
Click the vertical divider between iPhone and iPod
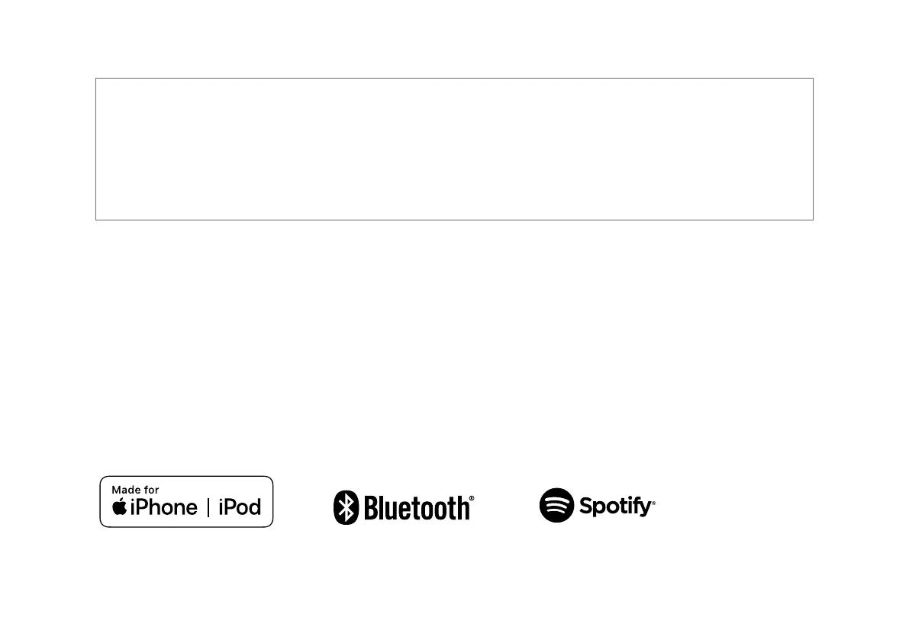[208, 507]
